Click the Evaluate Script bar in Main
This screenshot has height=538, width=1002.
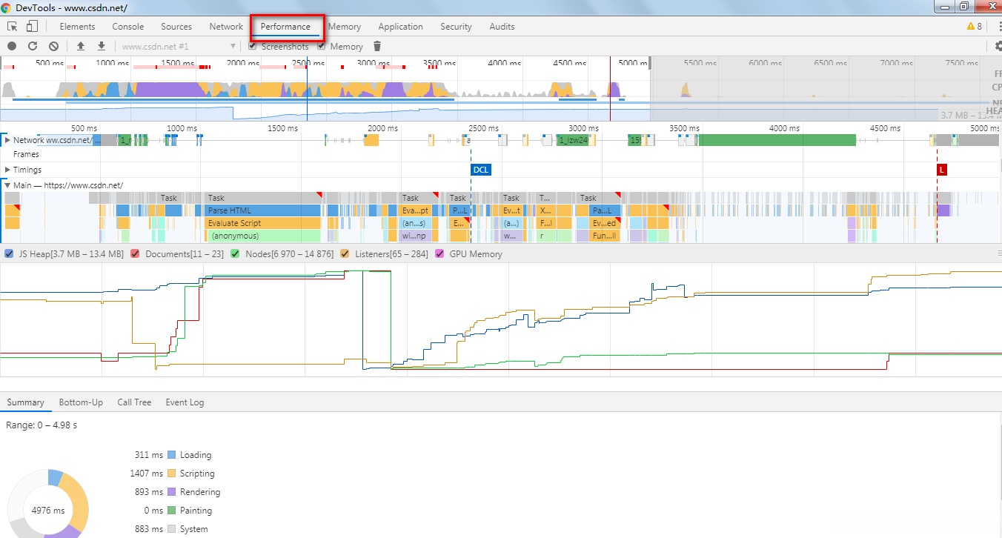pyautogui.click(x=263, y=223)
